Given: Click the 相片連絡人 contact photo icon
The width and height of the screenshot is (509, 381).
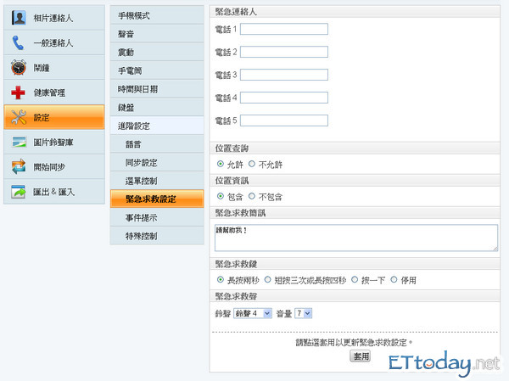Looking at the screenshot, I should coord(19,18).
